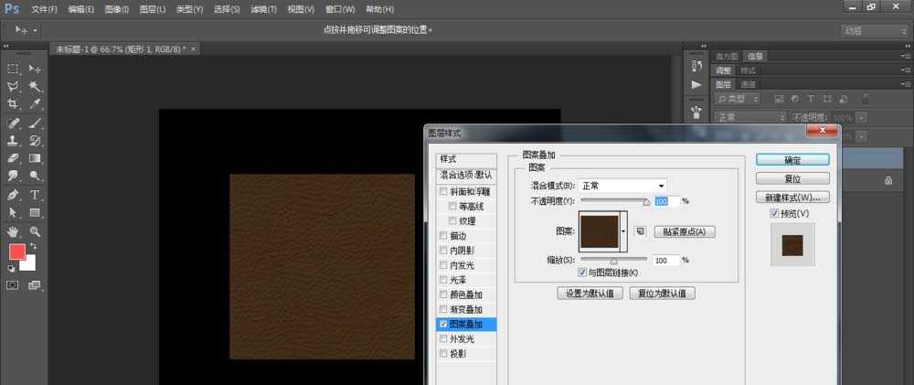Screen dimensions: 914x385
Task: Select the Healing Brush tool
Action: [13, 123]
